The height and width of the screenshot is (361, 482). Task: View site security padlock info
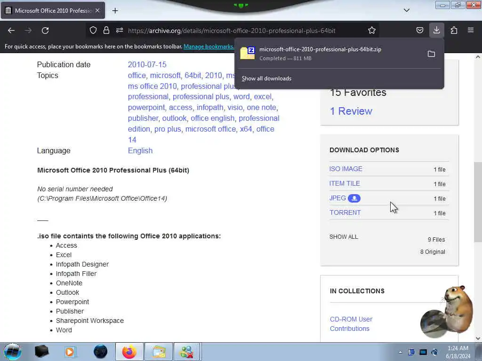(106, 30)
